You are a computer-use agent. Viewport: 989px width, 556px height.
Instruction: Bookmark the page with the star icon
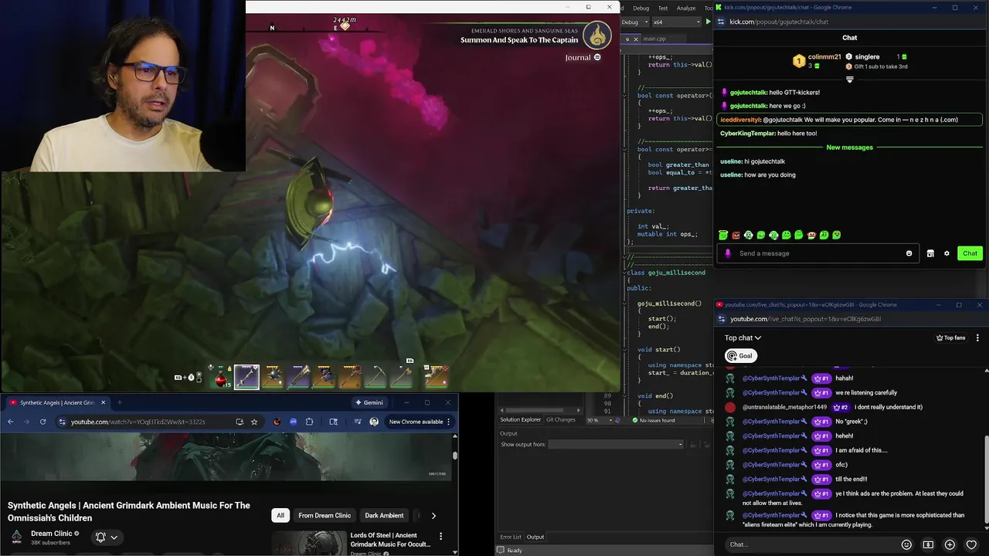point(254,422)
